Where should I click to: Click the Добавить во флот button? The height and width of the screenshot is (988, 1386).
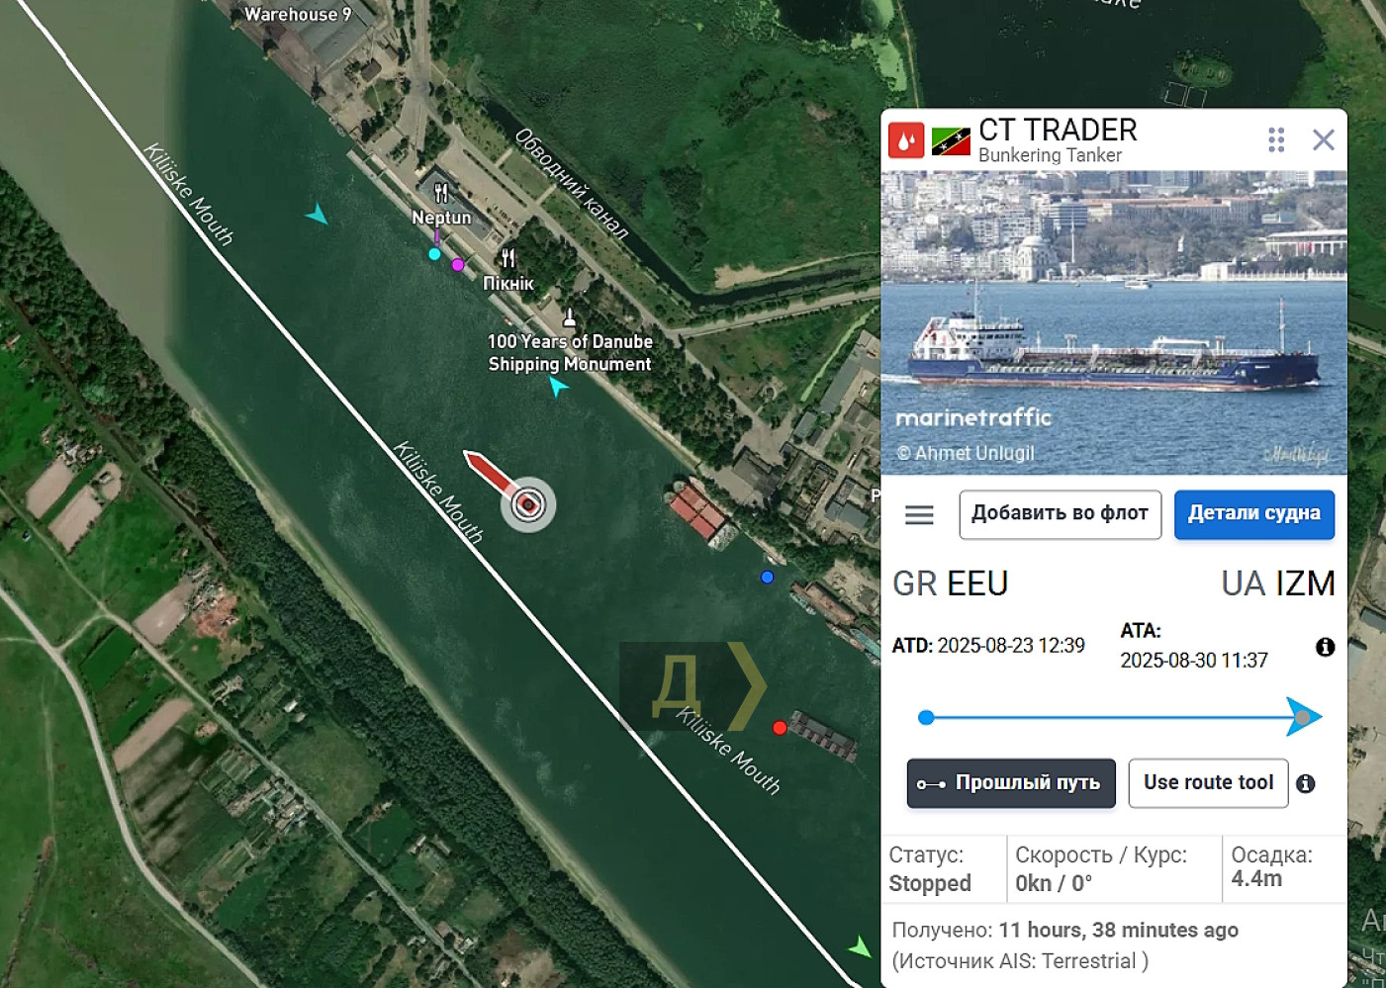(x=1060, y=514)
